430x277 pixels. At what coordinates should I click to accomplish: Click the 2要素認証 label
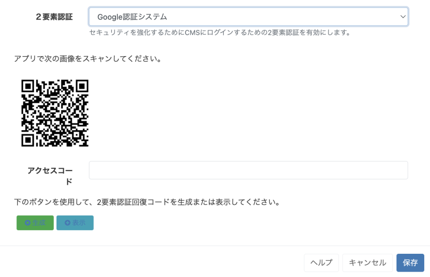tap(54, 17)
